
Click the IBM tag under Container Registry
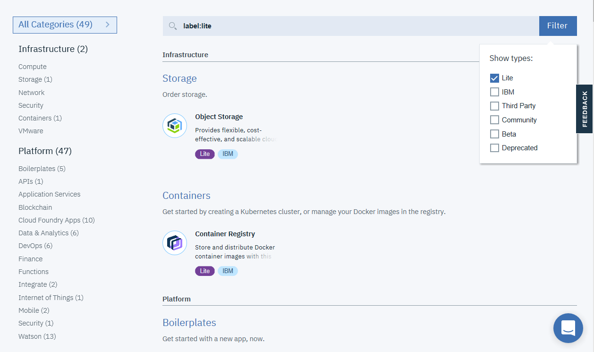point(228,271)
